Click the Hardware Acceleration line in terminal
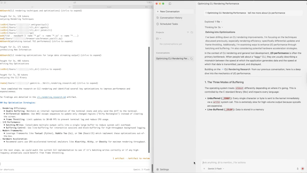The width and height of the screenshot is (307, 173). 14,139
